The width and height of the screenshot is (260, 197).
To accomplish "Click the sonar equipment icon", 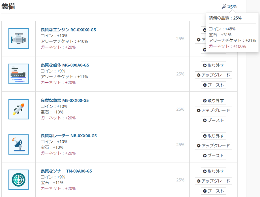I will tap(19, 180).
